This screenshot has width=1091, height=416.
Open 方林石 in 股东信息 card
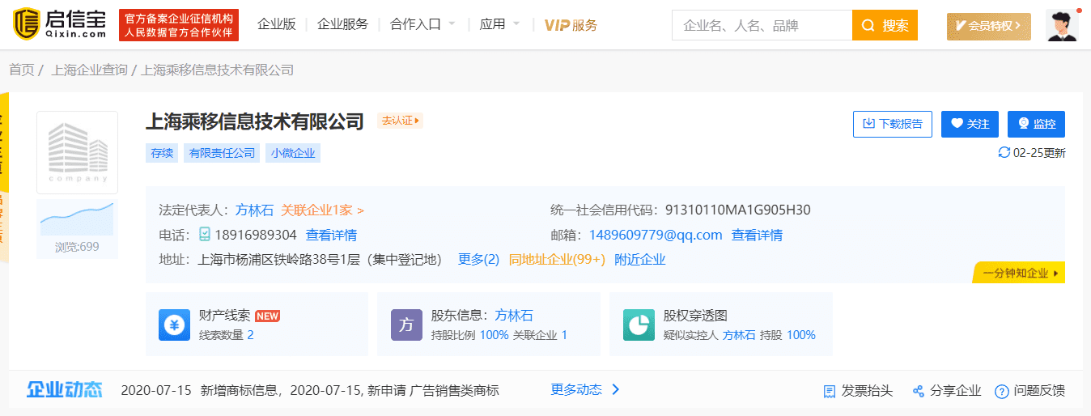[x=514, y=316]
